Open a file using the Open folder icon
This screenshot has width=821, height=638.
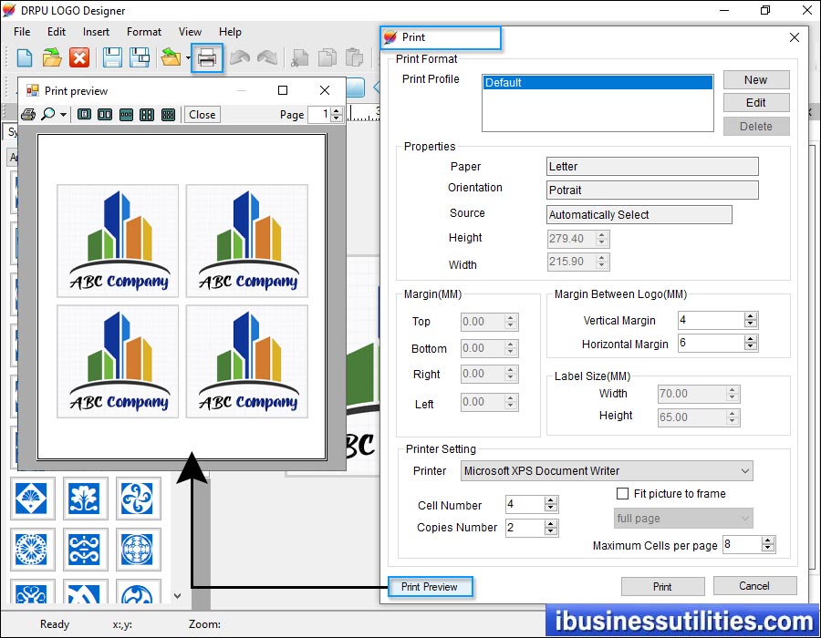(x=52, y=57)
